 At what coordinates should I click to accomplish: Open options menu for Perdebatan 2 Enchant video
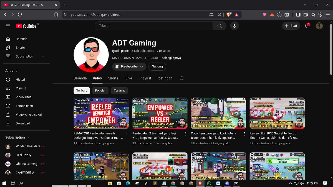click(x=186, y=134)
